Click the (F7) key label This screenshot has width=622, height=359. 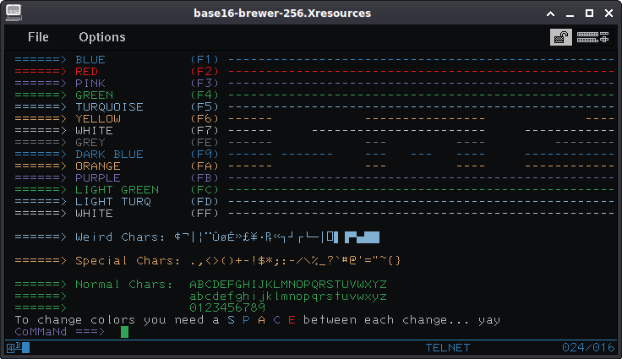pos(205,131)
